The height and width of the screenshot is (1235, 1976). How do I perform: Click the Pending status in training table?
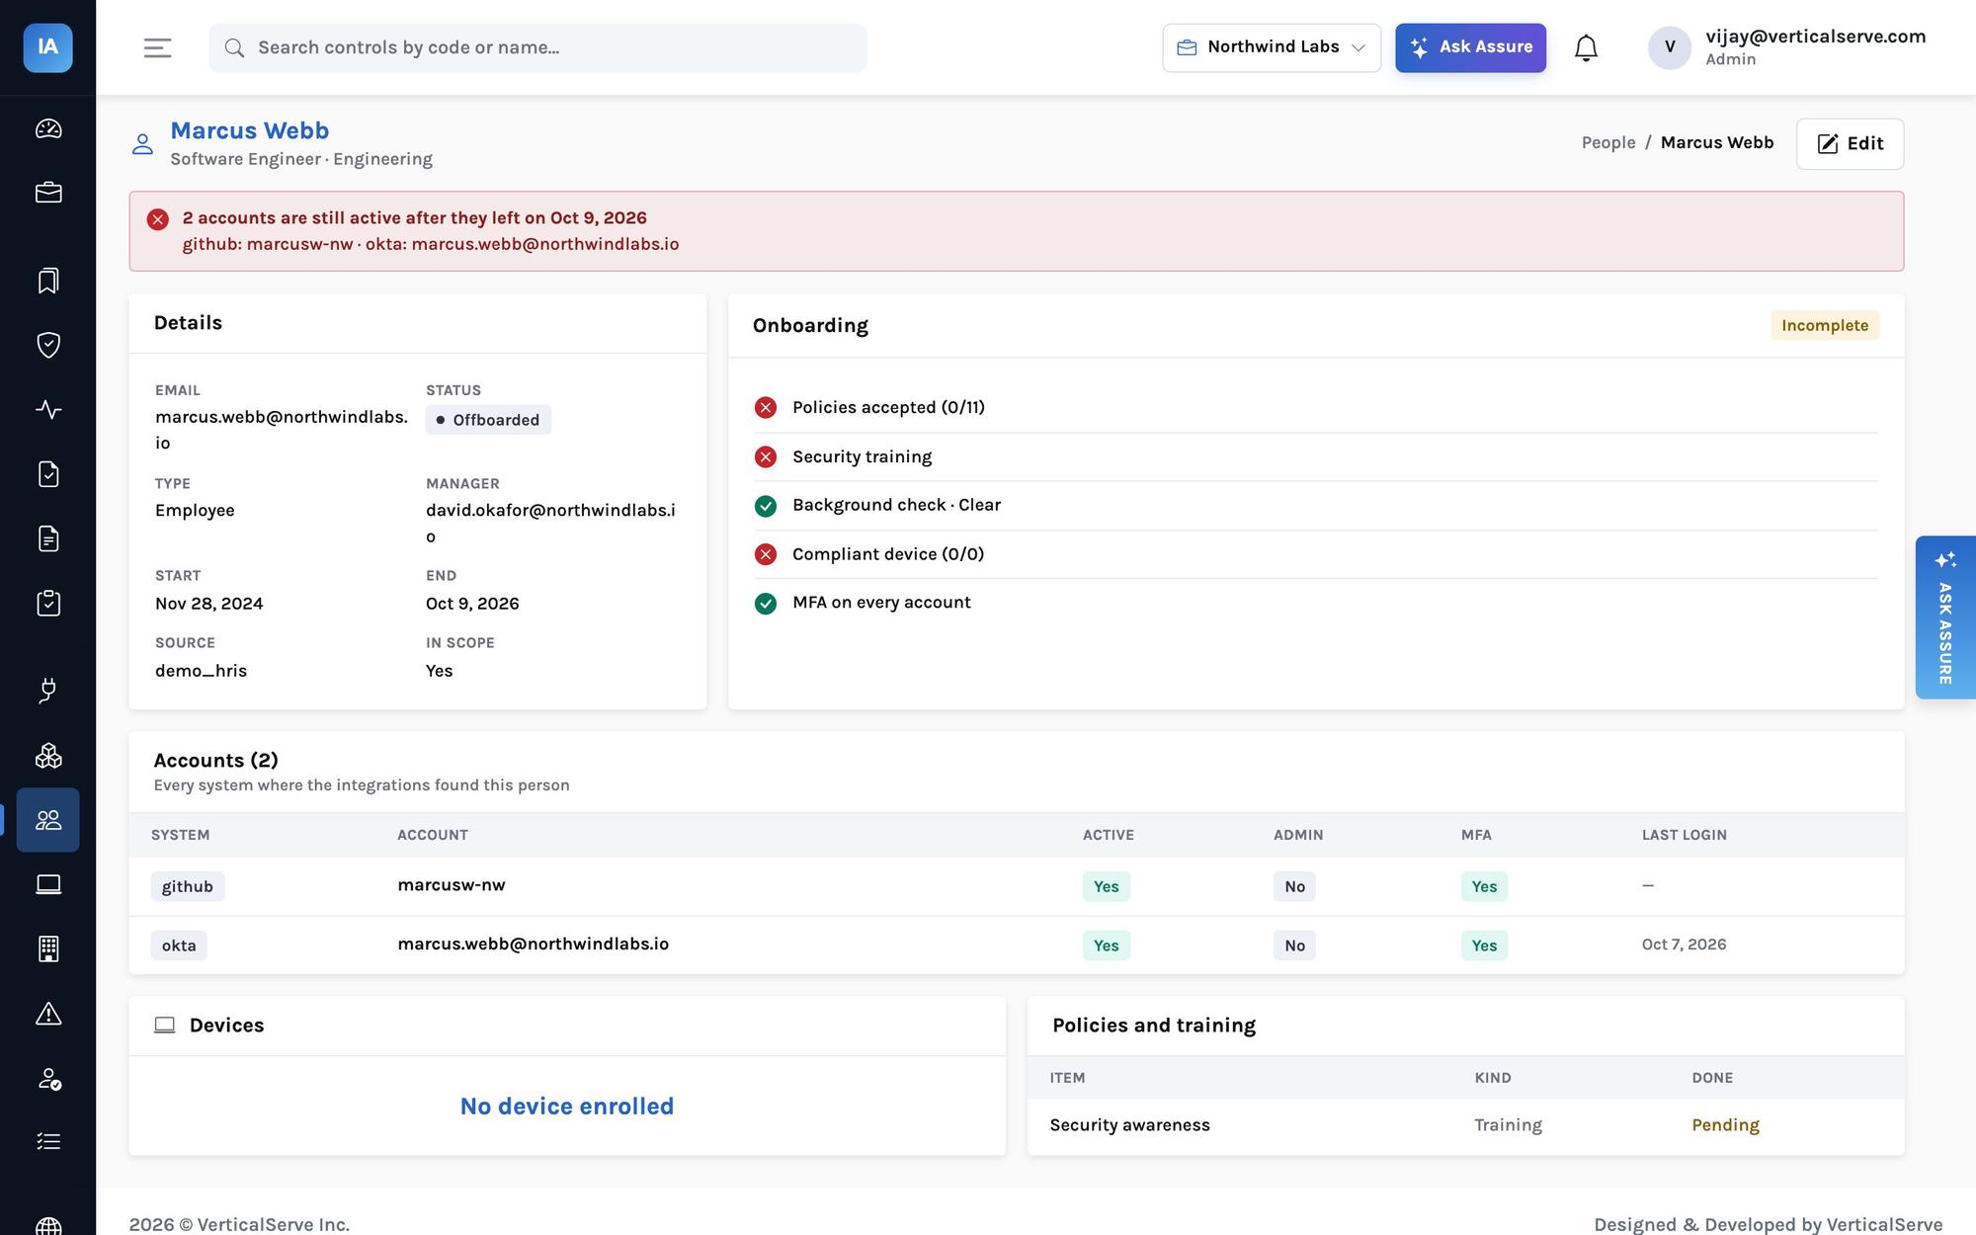point(1725,1125)
